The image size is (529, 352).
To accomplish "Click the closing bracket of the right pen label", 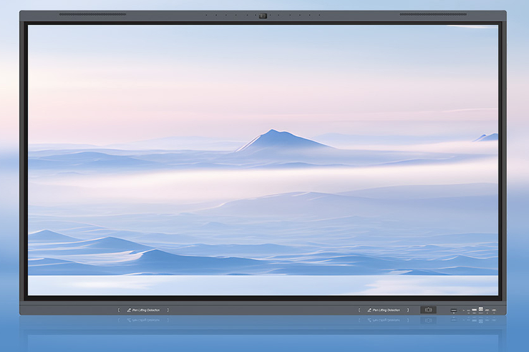I will pos(408,310).
